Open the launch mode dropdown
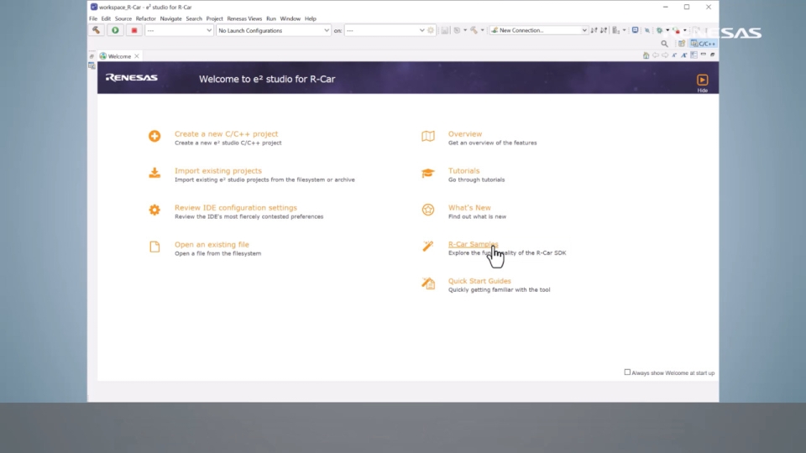The width and height of the screenshot is (806, 453). coord(180,30)
